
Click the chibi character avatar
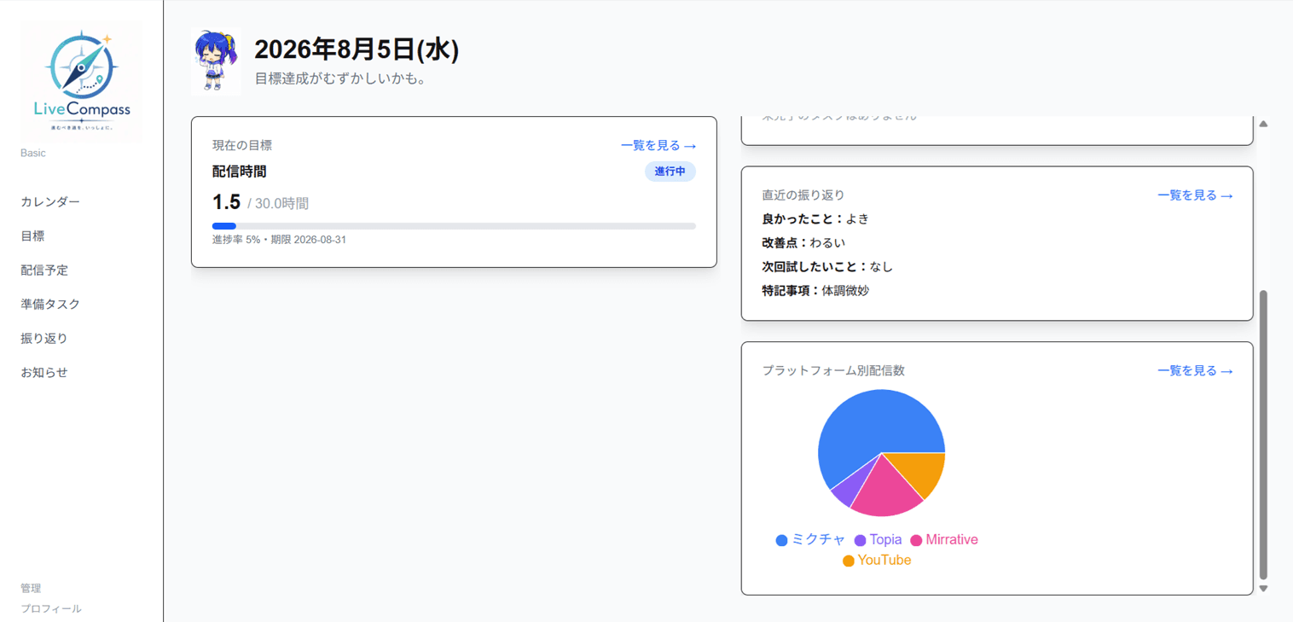tap(215, 61)
